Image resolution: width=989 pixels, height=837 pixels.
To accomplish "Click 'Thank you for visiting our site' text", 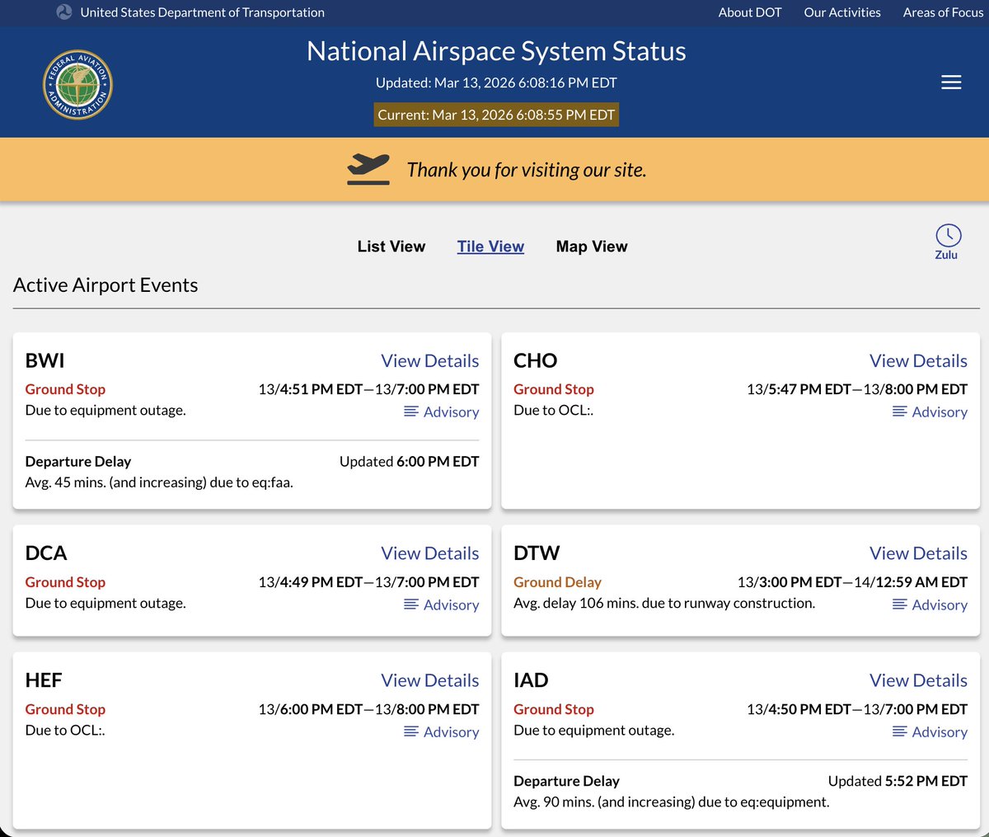I will [x=527, y=170].
